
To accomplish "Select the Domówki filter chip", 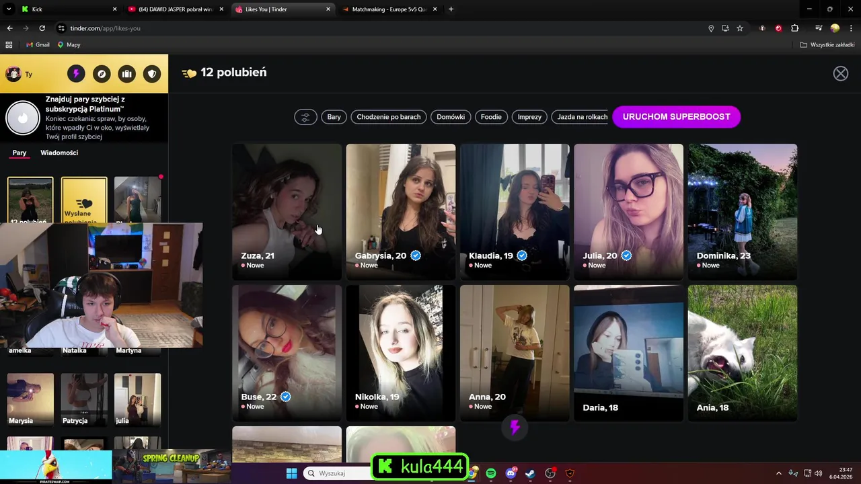I will point(451,117).
